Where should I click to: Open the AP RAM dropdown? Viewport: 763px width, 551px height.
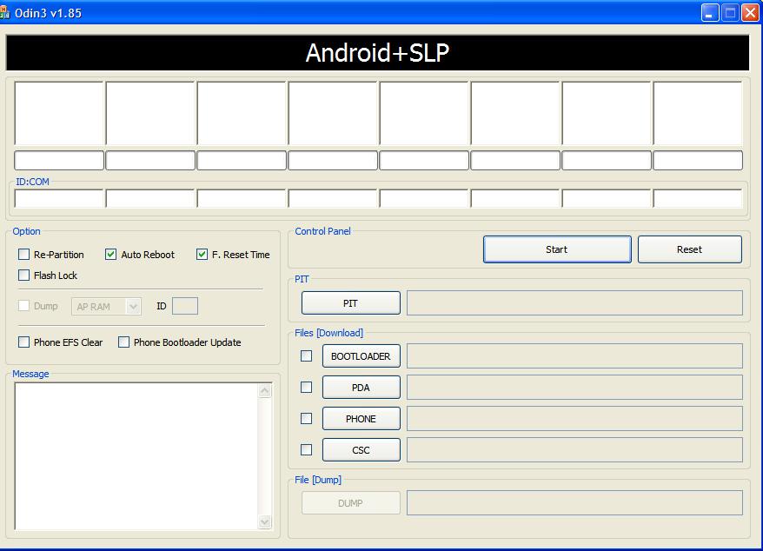point(106,306)
